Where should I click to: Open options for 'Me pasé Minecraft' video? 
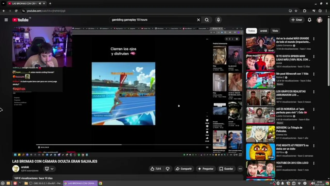coord(314,74)
